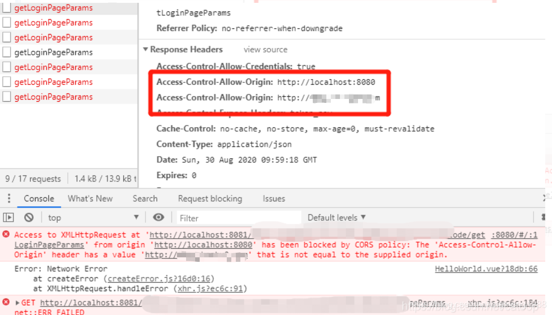The height and width of the screenshot is (315, 552).
Task: Toggle the live expression eye icon
Action: [x=158, y=218]
